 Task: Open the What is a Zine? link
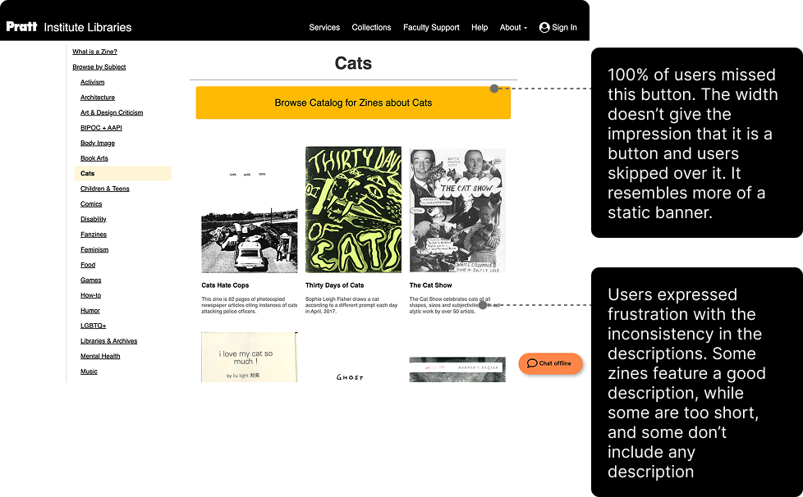coord(94,52)
